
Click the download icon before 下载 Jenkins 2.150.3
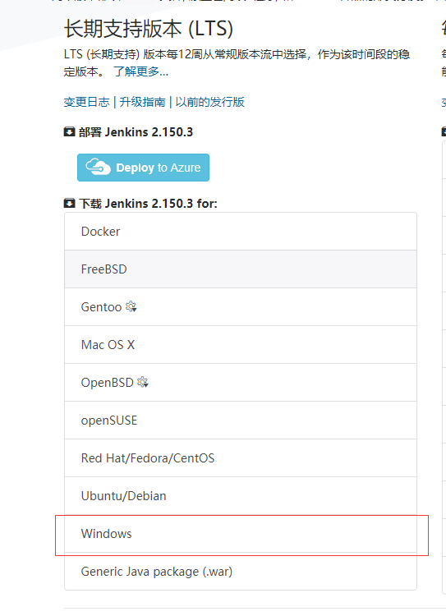tap(69, 204)
